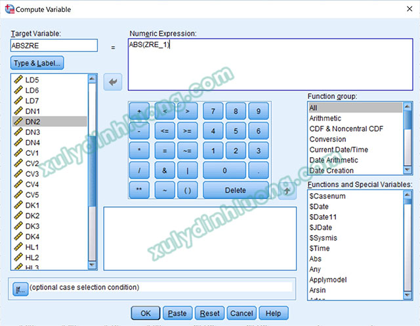Click the number 7 key
The height and width of the screenshot is (326, 420).
[x=213, y=111]
